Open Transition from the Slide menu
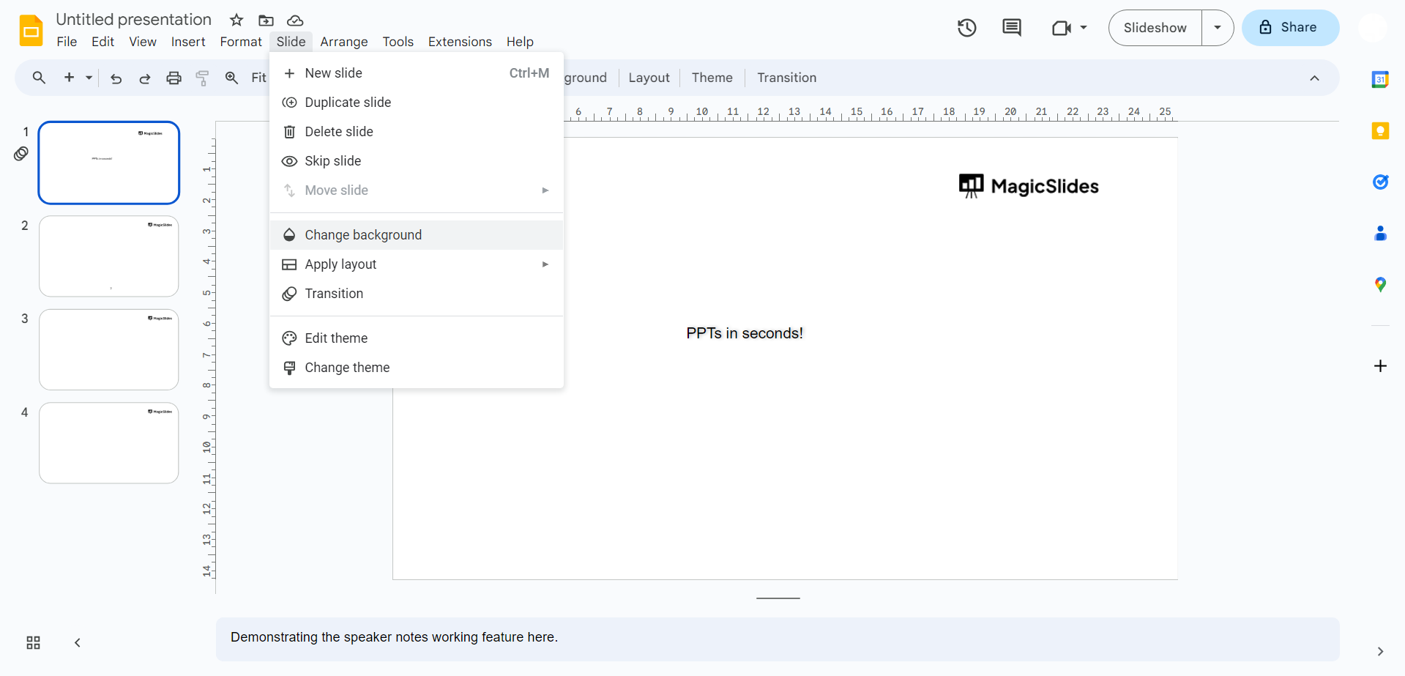 [417, 294]
